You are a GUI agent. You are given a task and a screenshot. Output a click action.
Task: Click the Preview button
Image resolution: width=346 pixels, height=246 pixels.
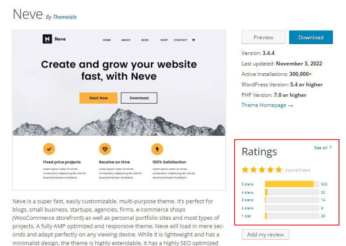pyautogui.click(x=263, y=37)
